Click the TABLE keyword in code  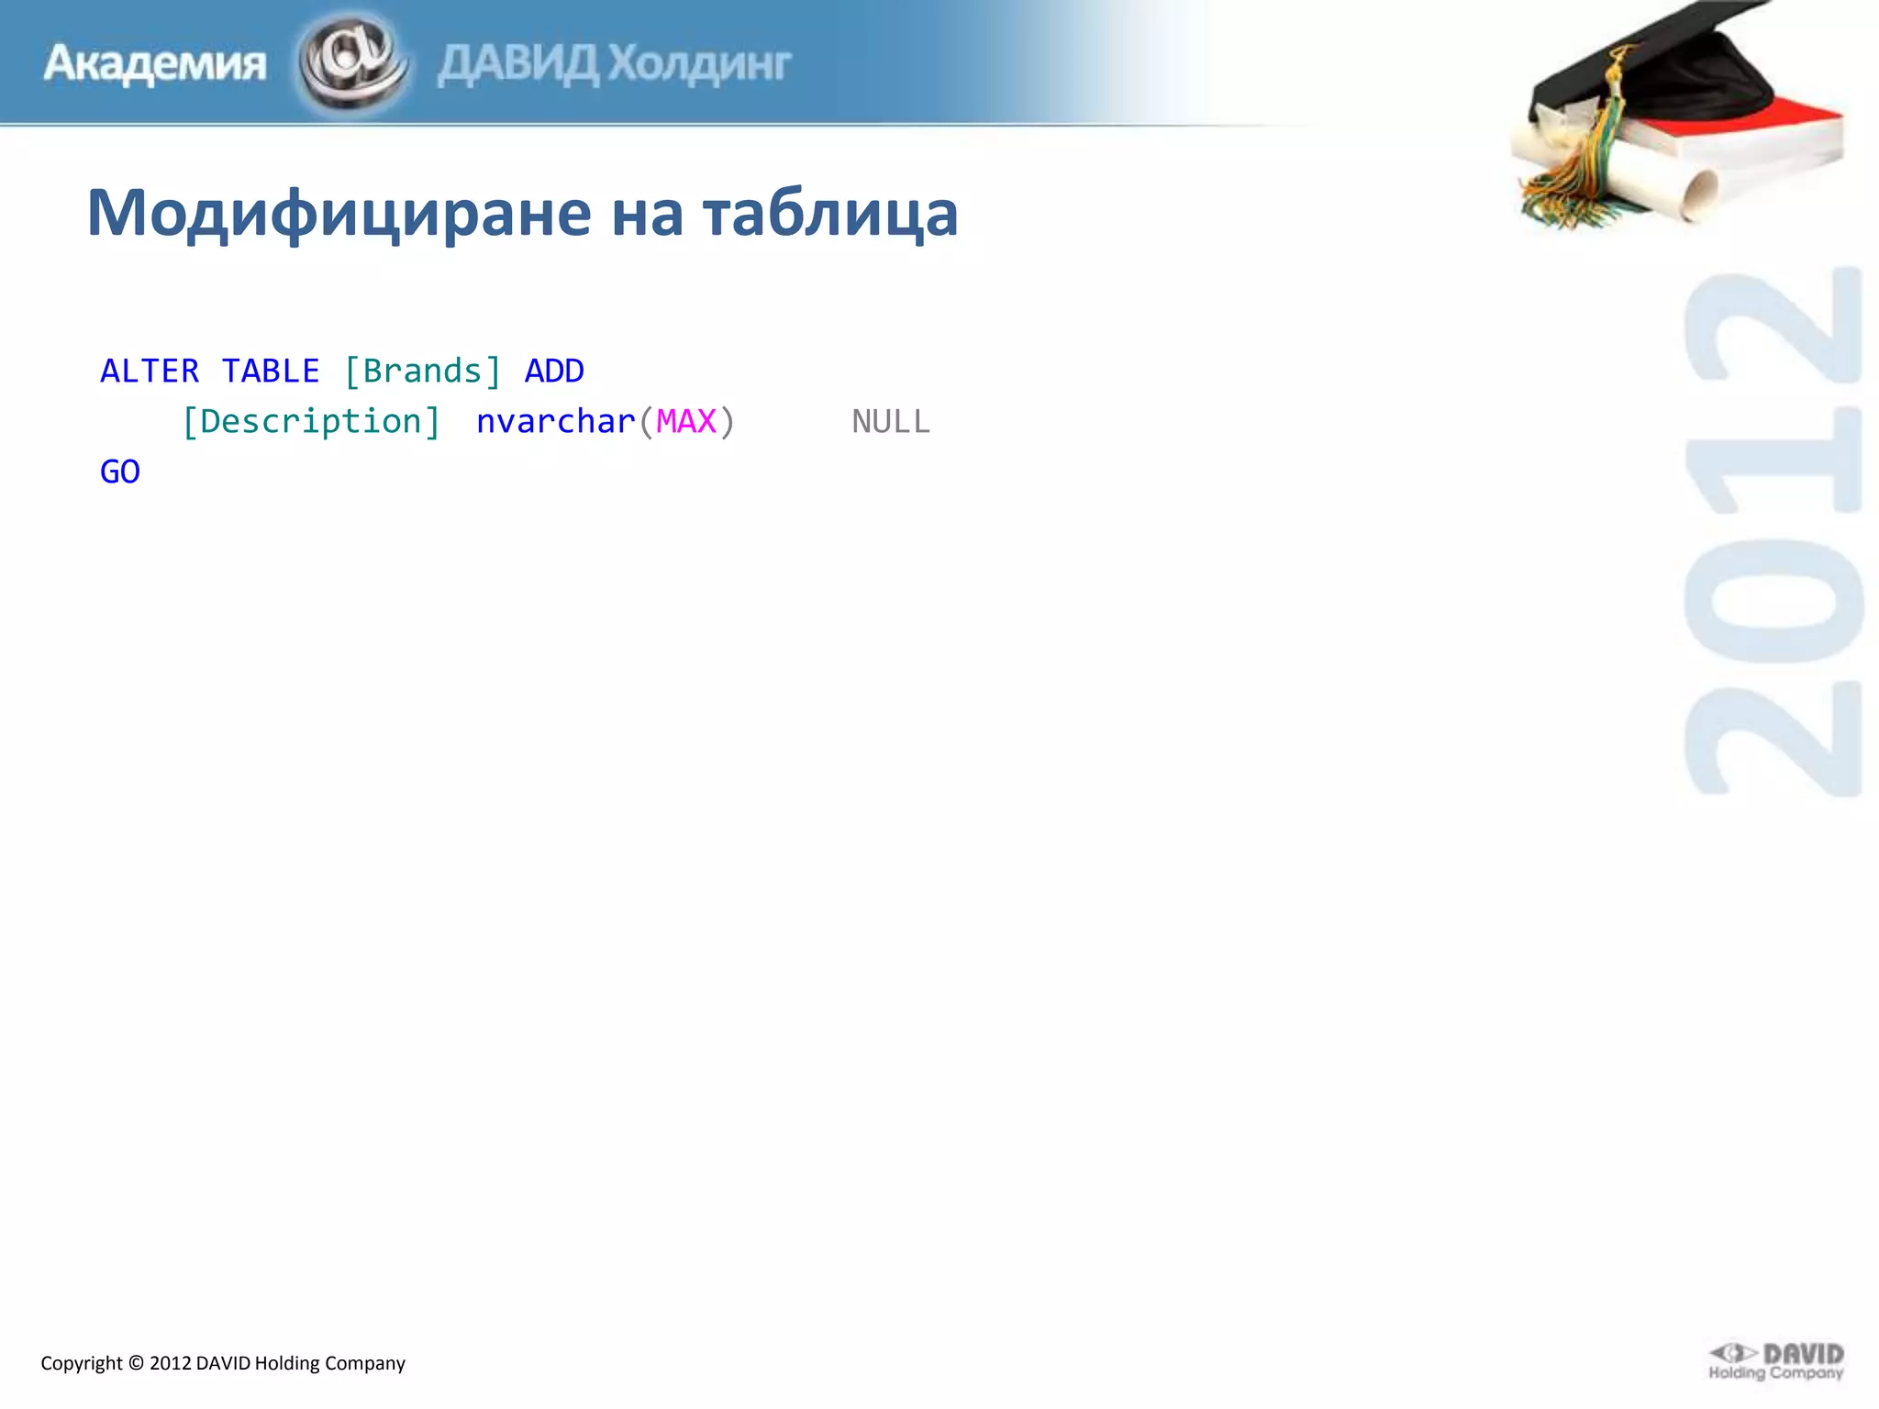click(271, 371)
